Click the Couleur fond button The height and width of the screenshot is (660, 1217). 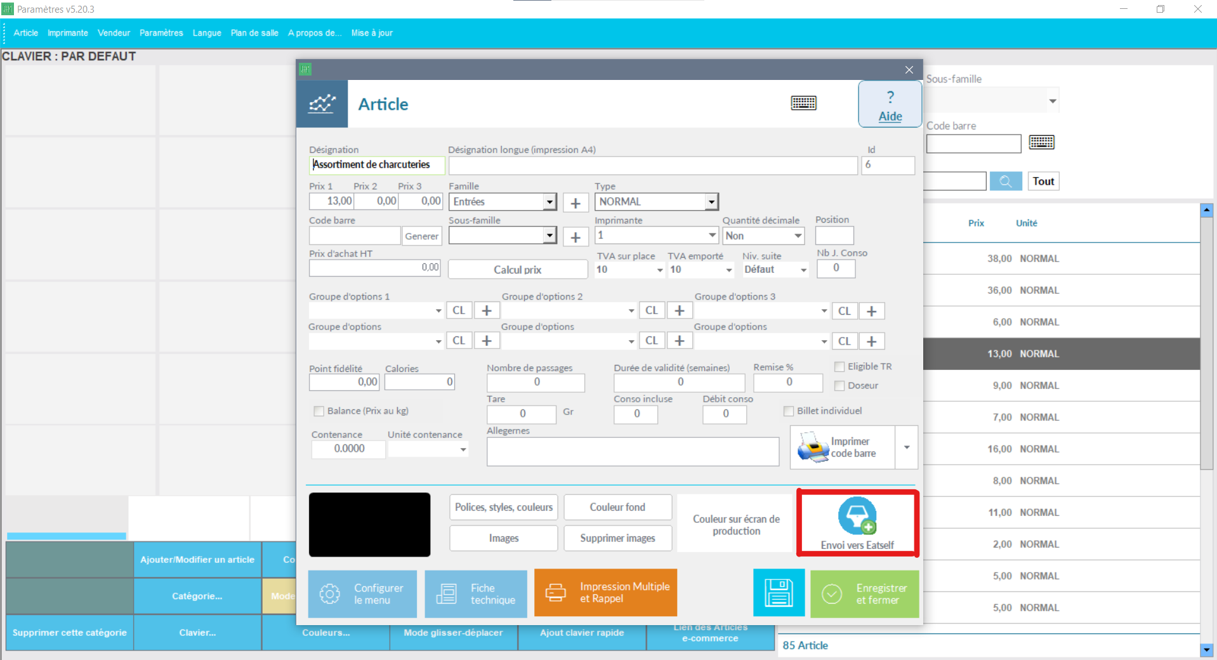click(x=617, y=507)
